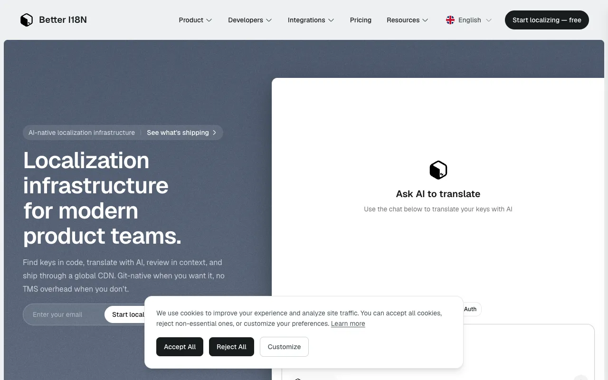Expand the Developers dropdown
This screenshot has height=380, width=608.
point(250,20)
